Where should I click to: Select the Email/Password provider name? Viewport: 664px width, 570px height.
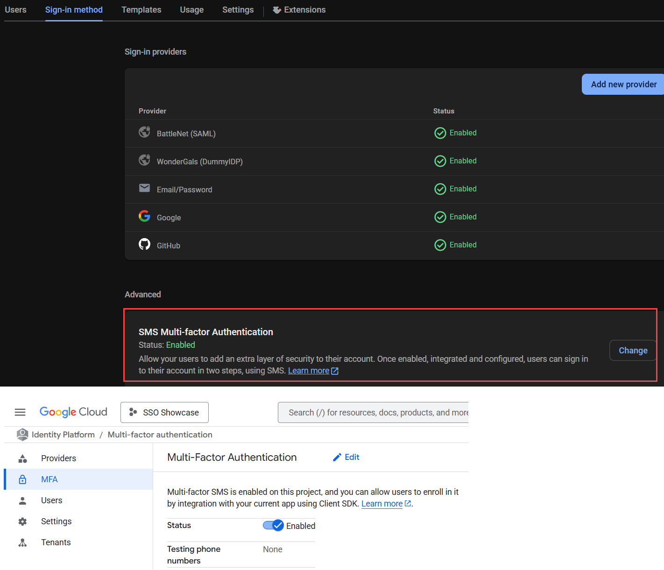click(x=184, y=190)
